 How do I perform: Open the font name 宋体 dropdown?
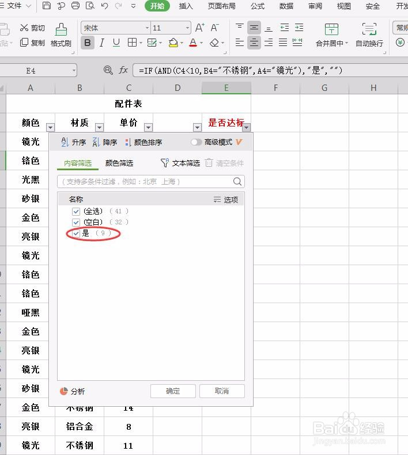147,28
